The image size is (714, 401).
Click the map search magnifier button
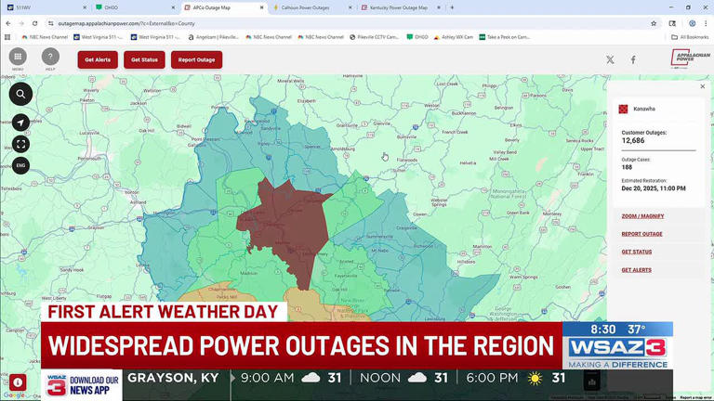pos(20,94)
